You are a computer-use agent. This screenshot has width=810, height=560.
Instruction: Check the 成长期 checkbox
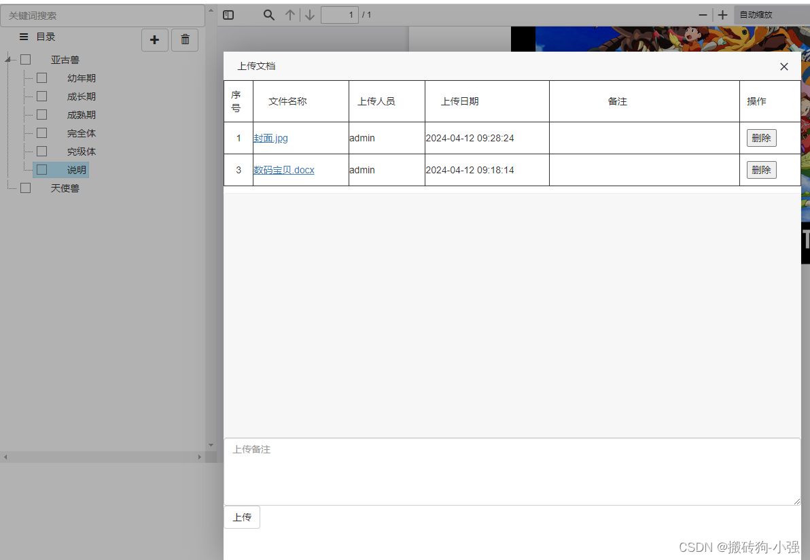42,97
